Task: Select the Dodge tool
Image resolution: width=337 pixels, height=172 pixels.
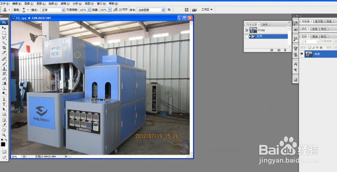Action: (4, 94)
